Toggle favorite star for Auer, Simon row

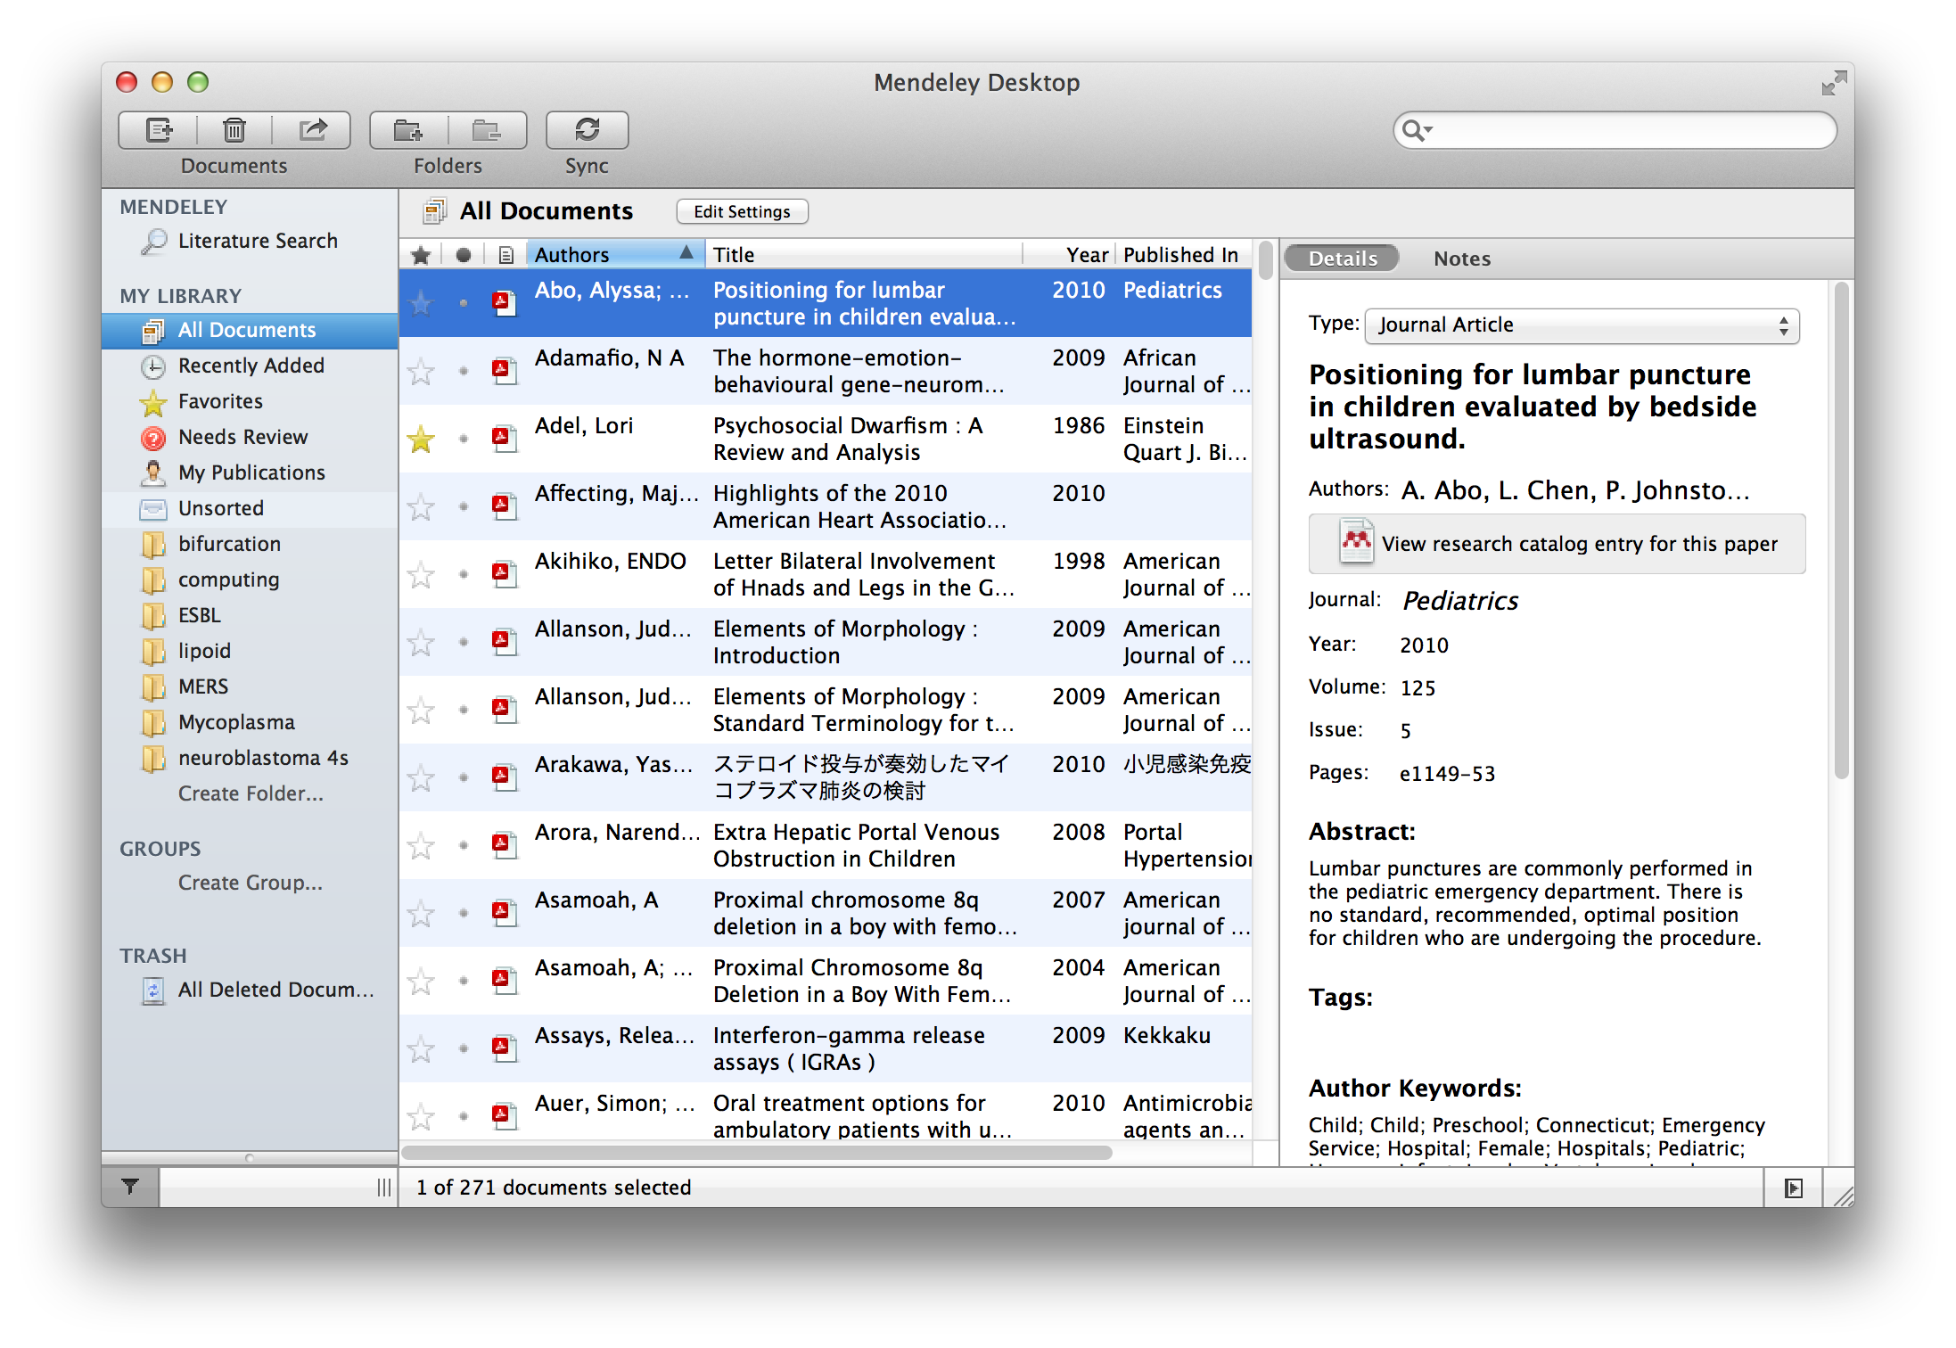(421, 1117)
